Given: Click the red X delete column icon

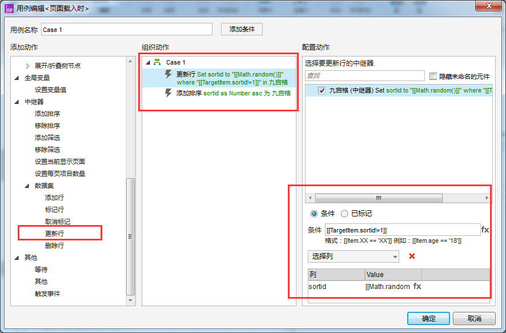Looking at the screenshot, I should [x=412, y=256].
